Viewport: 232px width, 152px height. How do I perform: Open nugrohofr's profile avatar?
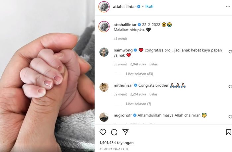click(x=104, y=117)
